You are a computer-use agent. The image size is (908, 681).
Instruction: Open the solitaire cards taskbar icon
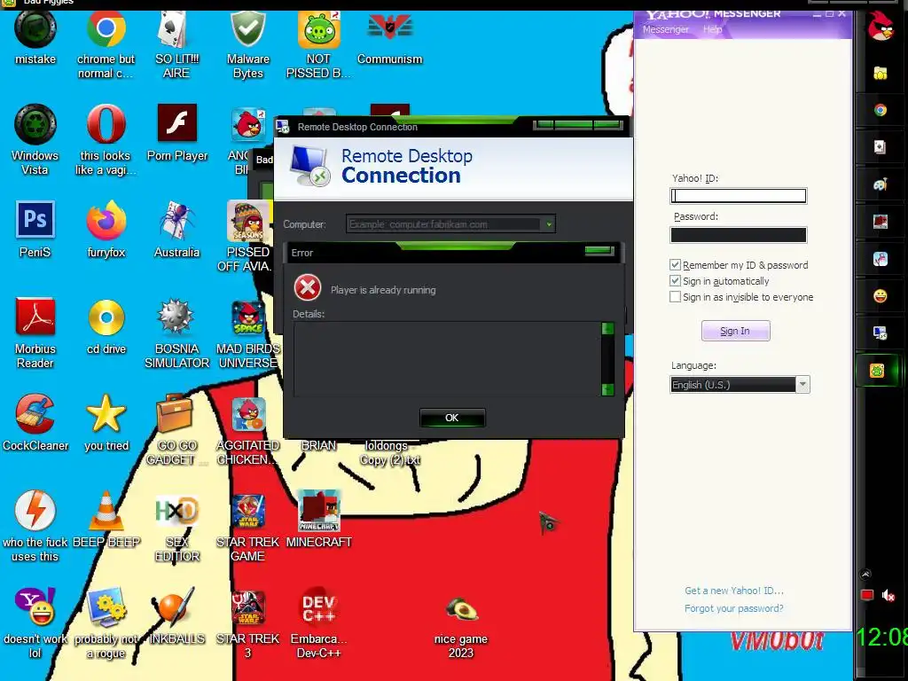(x=881, y=147)
